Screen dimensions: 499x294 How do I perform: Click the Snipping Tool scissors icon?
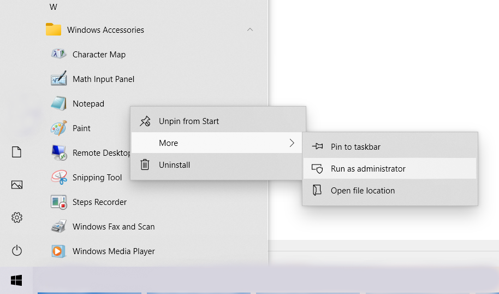point(59,177)
